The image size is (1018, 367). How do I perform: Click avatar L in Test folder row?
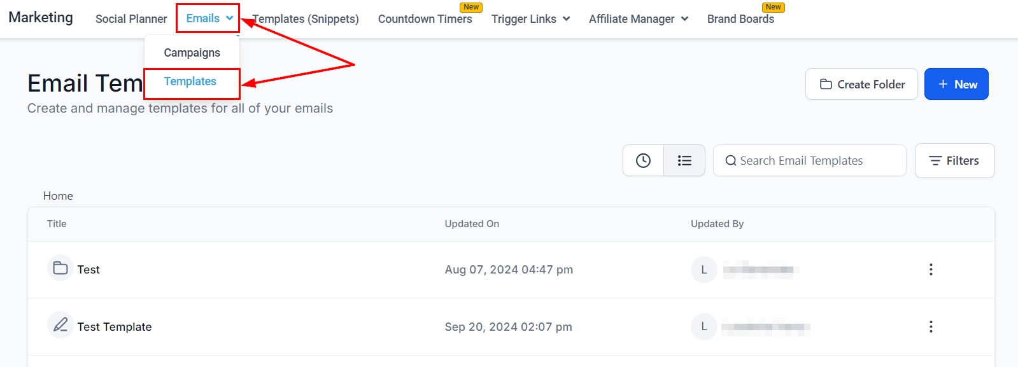pyautogui.click(x=703, y=270)
